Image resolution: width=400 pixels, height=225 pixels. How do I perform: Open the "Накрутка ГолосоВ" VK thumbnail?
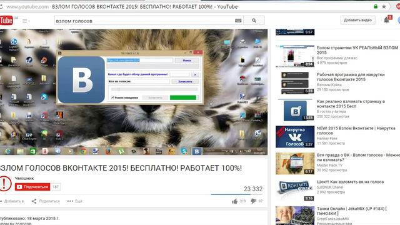pyautogui.click(x=295, y=137)
